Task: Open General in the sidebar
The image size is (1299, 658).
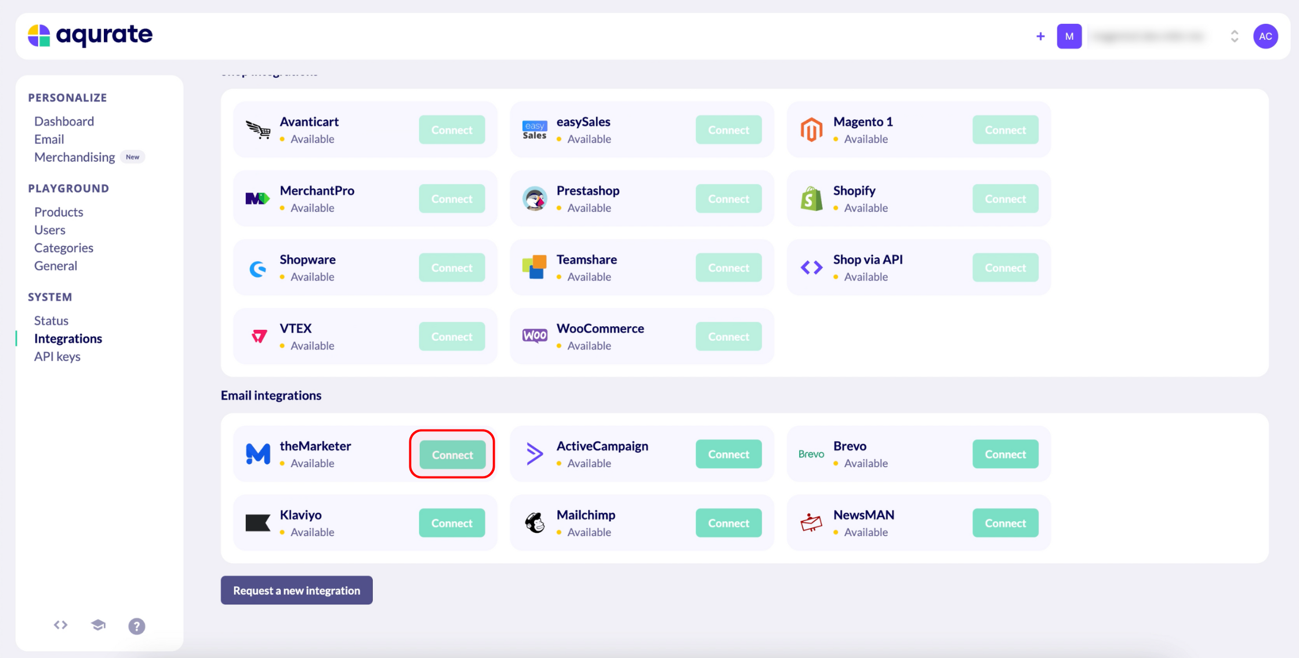Action: point(56,266)
